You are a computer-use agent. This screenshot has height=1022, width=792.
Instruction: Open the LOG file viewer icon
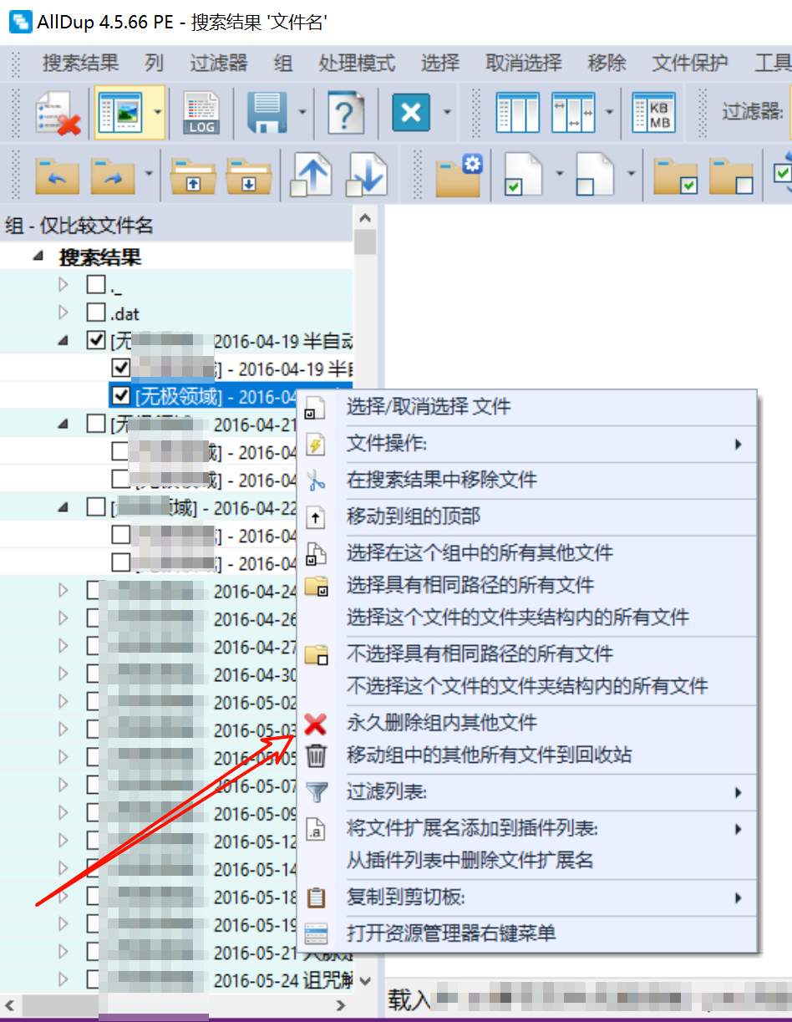point(201,112)
